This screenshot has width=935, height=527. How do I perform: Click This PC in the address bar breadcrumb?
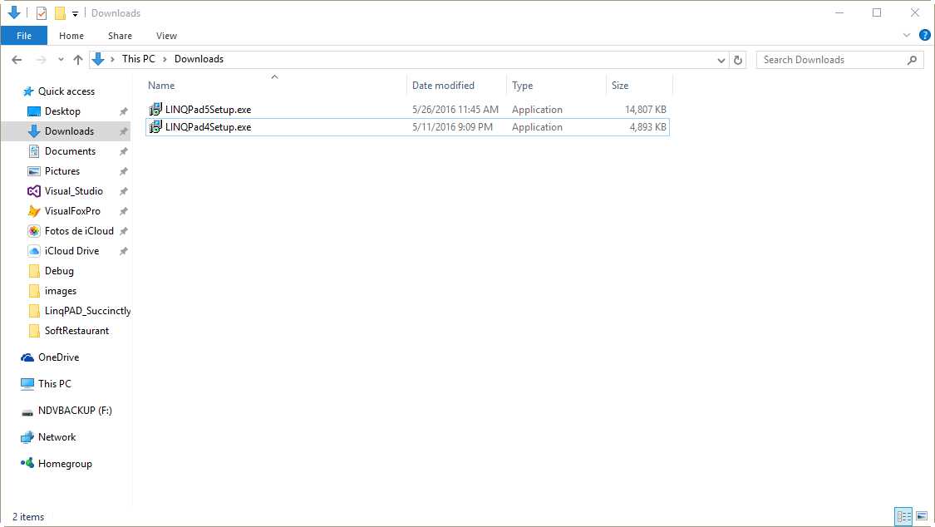click(138, 59)
